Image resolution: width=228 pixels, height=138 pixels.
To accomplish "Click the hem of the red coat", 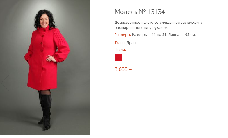I will click(x=42, y=88).
